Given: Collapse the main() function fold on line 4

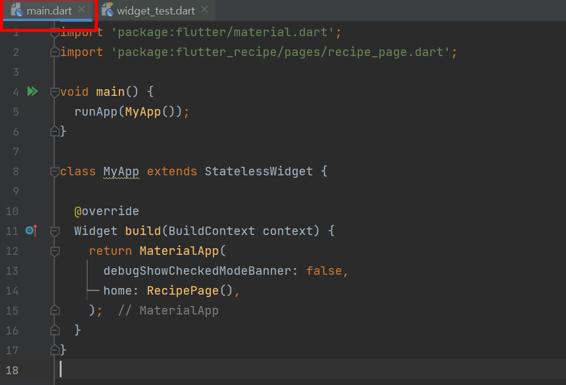Looking at the screenshot, I should point(55,92).
